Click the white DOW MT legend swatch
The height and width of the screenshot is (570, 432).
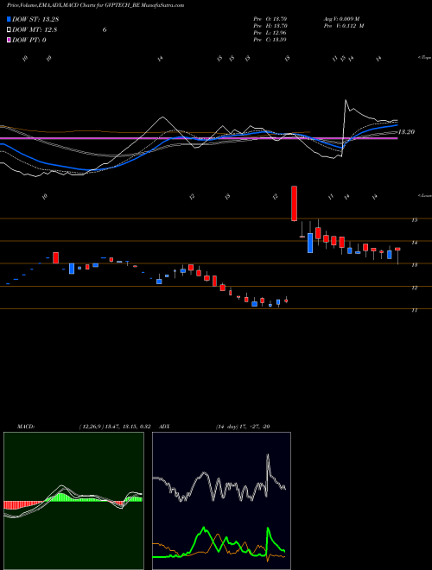click(9, 29)
